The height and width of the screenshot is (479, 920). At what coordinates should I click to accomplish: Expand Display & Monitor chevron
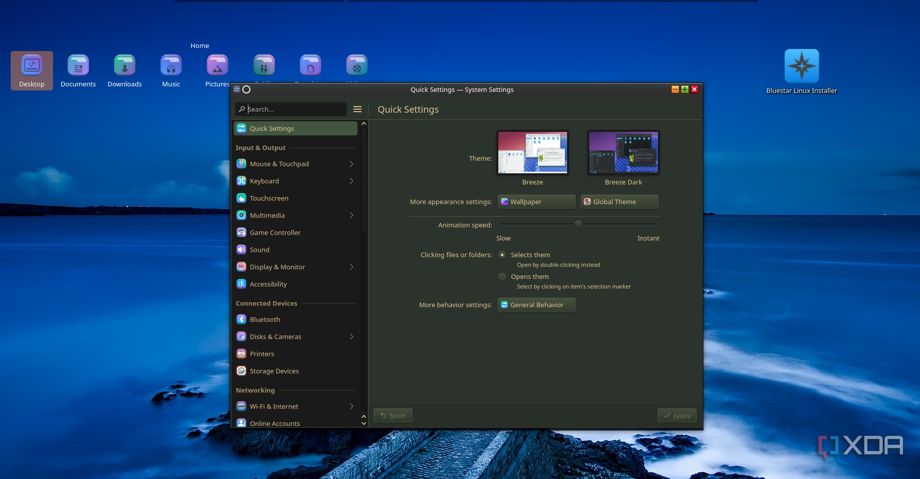(351, 267)
